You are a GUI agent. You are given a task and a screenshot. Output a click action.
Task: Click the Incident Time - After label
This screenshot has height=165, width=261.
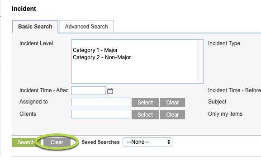pyautogui.click(x=43, y=90)
